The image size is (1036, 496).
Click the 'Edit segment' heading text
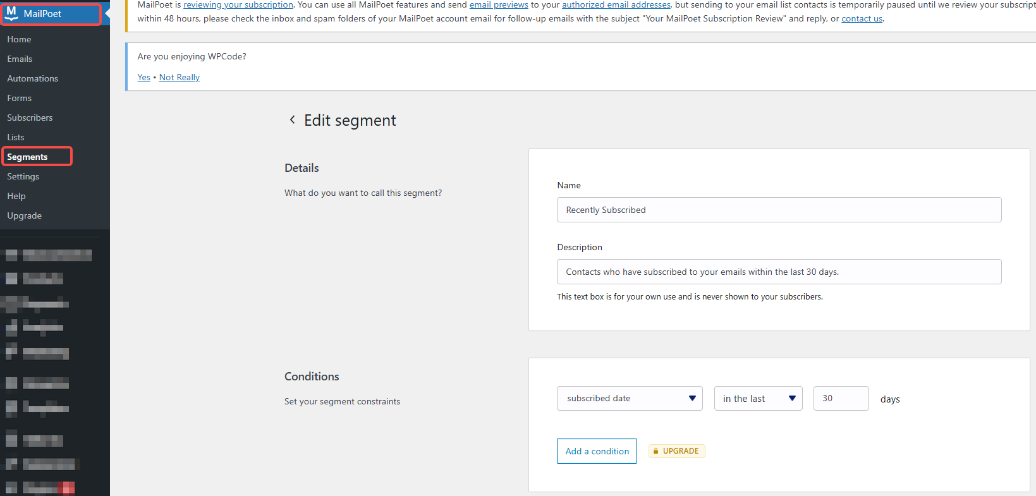tap(350, 120)
